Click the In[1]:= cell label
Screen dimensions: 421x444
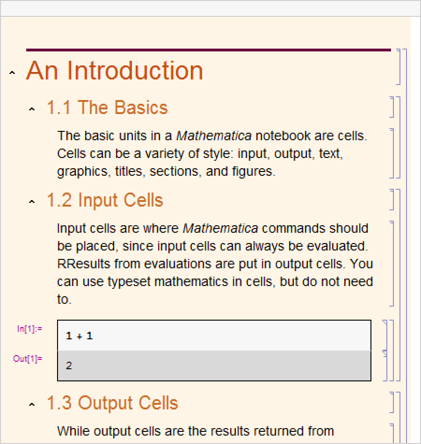pos(29,329)
